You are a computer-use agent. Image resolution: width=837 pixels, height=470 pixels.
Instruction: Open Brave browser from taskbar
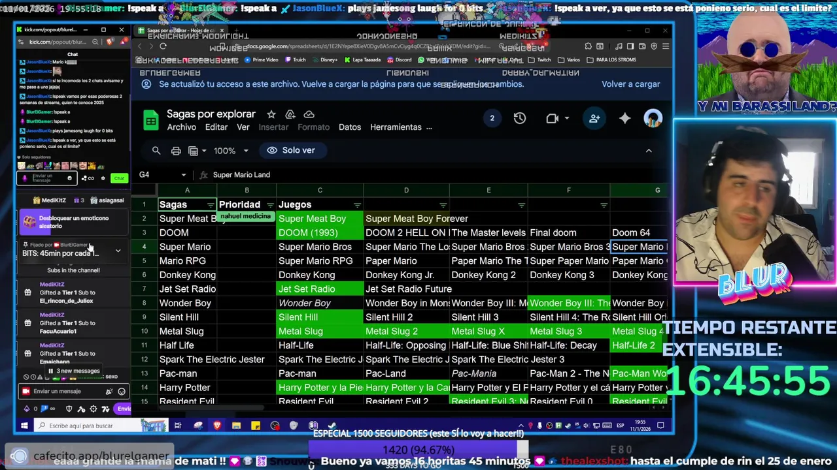coord(217,426)
